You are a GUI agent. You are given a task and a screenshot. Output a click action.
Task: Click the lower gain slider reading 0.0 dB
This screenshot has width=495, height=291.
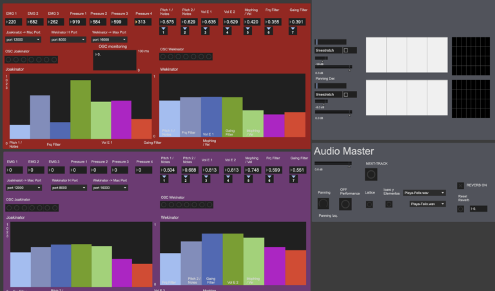[x=333, y=113]
